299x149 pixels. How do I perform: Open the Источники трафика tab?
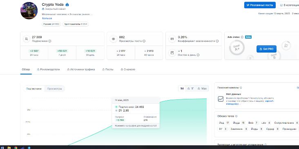pos(81,70)
